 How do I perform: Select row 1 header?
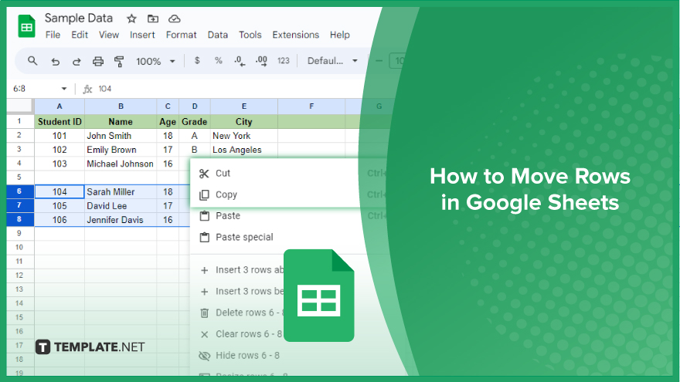(20, 121)
